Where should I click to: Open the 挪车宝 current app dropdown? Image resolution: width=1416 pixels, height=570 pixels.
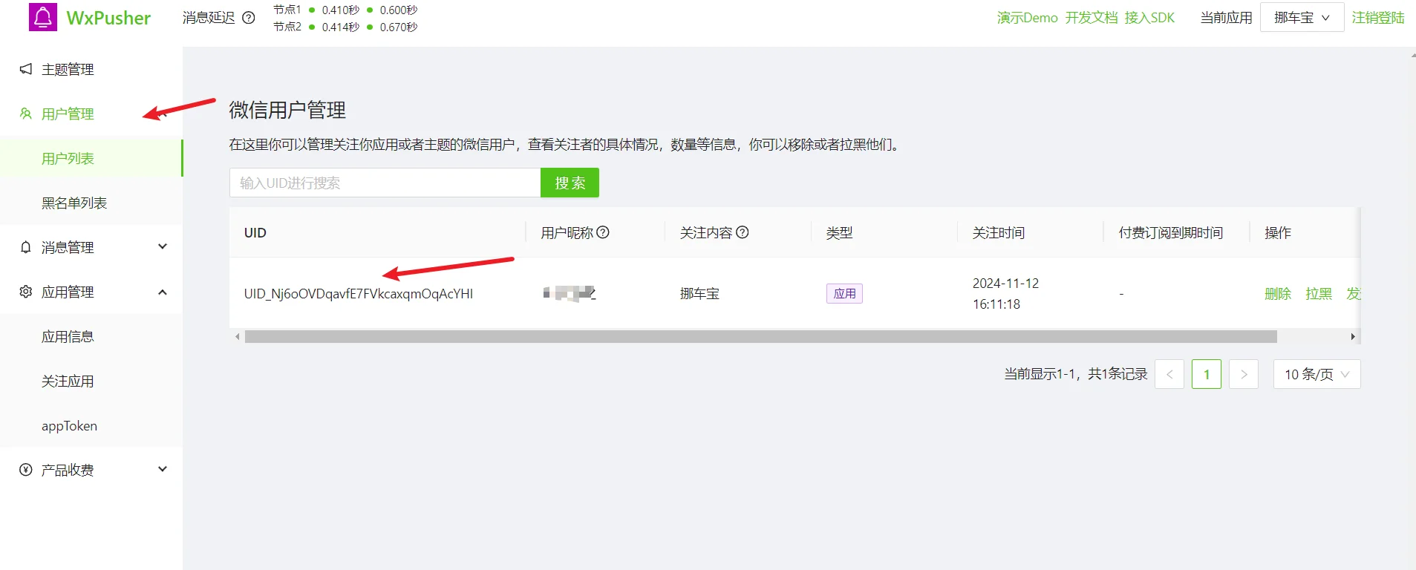(1302, 17)
